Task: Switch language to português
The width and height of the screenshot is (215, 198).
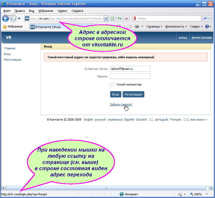Action: 162,119
